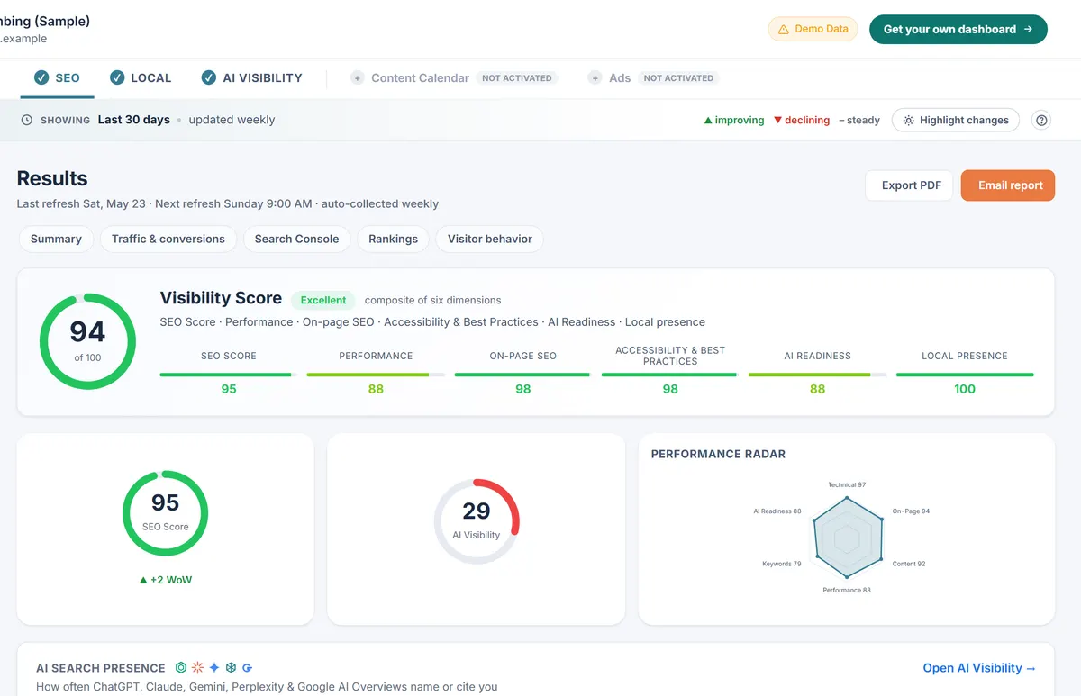The width and height of the screenshot is (1081, 696).
Task: Click the SEO Score 95 ring
Action: (x=165, y=513)
